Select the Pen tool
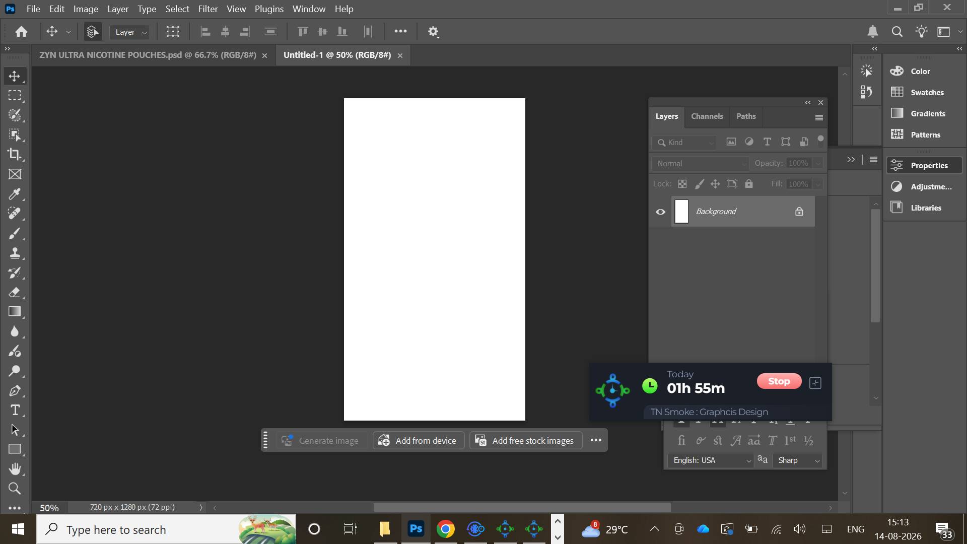967x544 pixels. coord(15,390)
